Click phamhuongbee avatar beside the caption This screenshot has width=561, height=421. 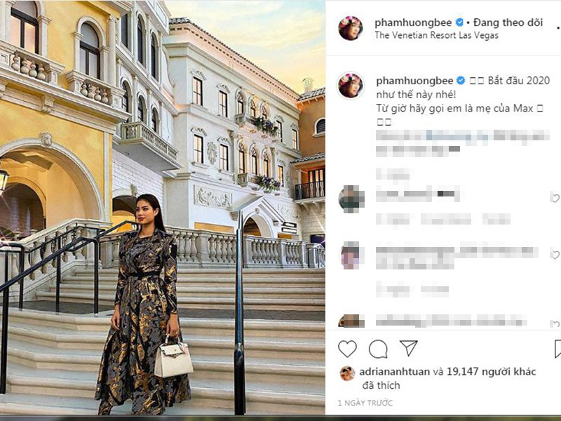coord(350,86)
